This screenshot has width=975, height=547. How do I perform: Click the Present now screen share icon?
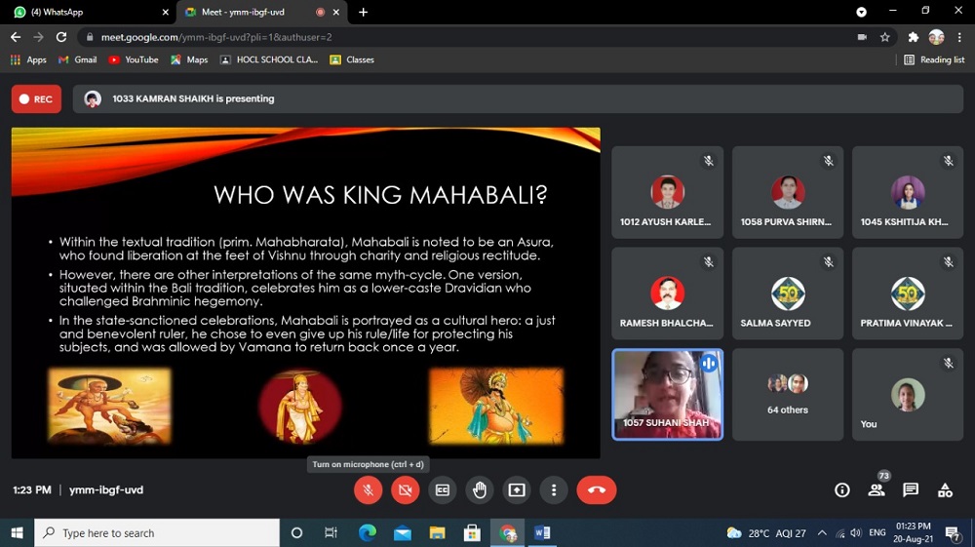pos(517,490)
